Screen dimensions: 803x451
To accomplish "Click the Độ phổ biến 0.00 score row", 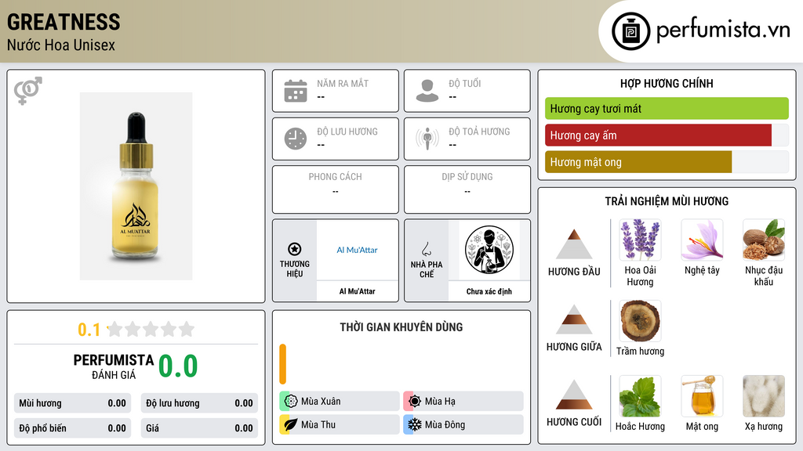I will (x=72, y=428).
